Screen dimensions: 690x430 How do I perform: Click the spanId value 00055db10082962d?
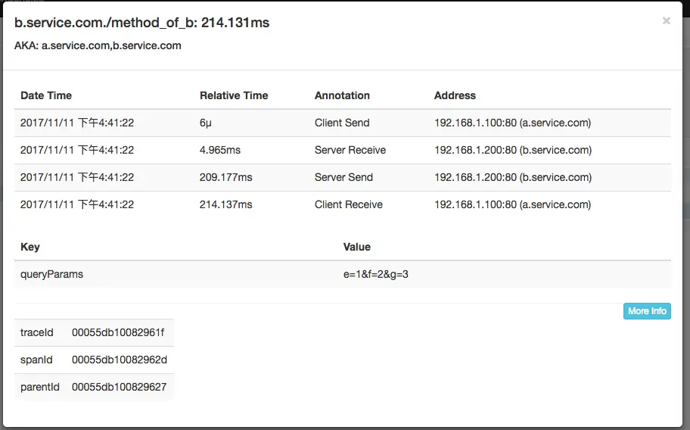pyautogui.click(x=120, y=360)
